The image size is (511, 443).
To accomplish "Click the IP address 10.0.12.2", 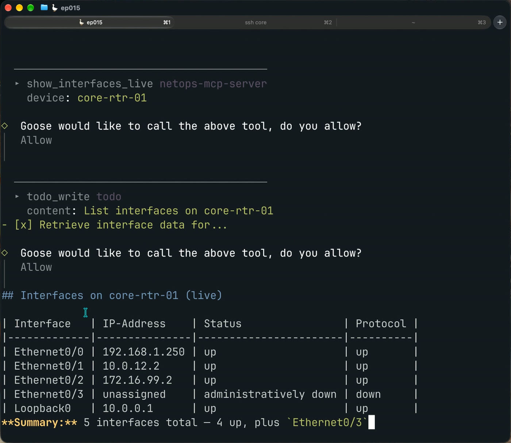I will [131, 366].
